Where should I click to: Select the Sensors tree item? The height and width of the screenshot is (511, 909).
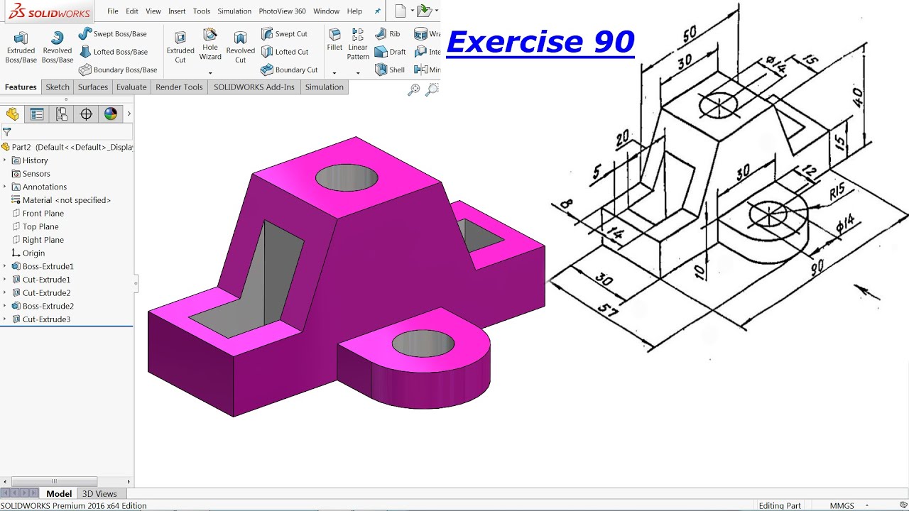coord(31,174)
